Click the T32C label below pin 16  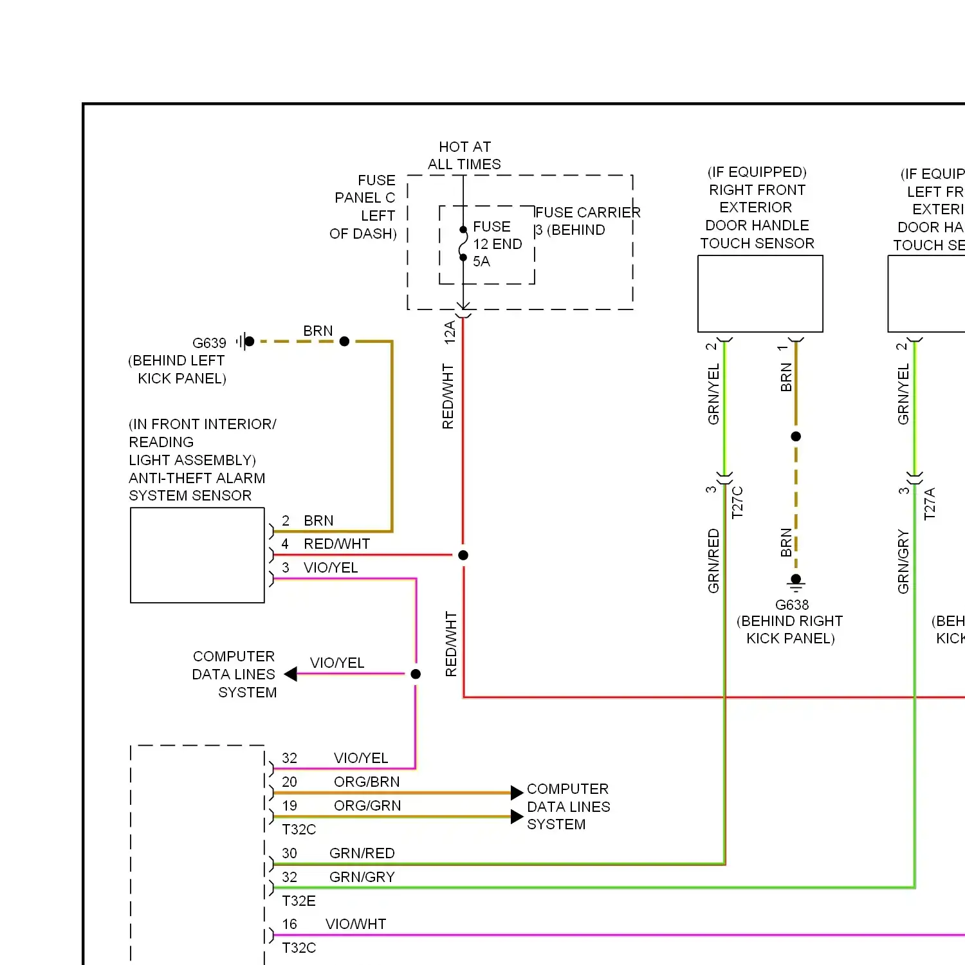coord(299,948)
